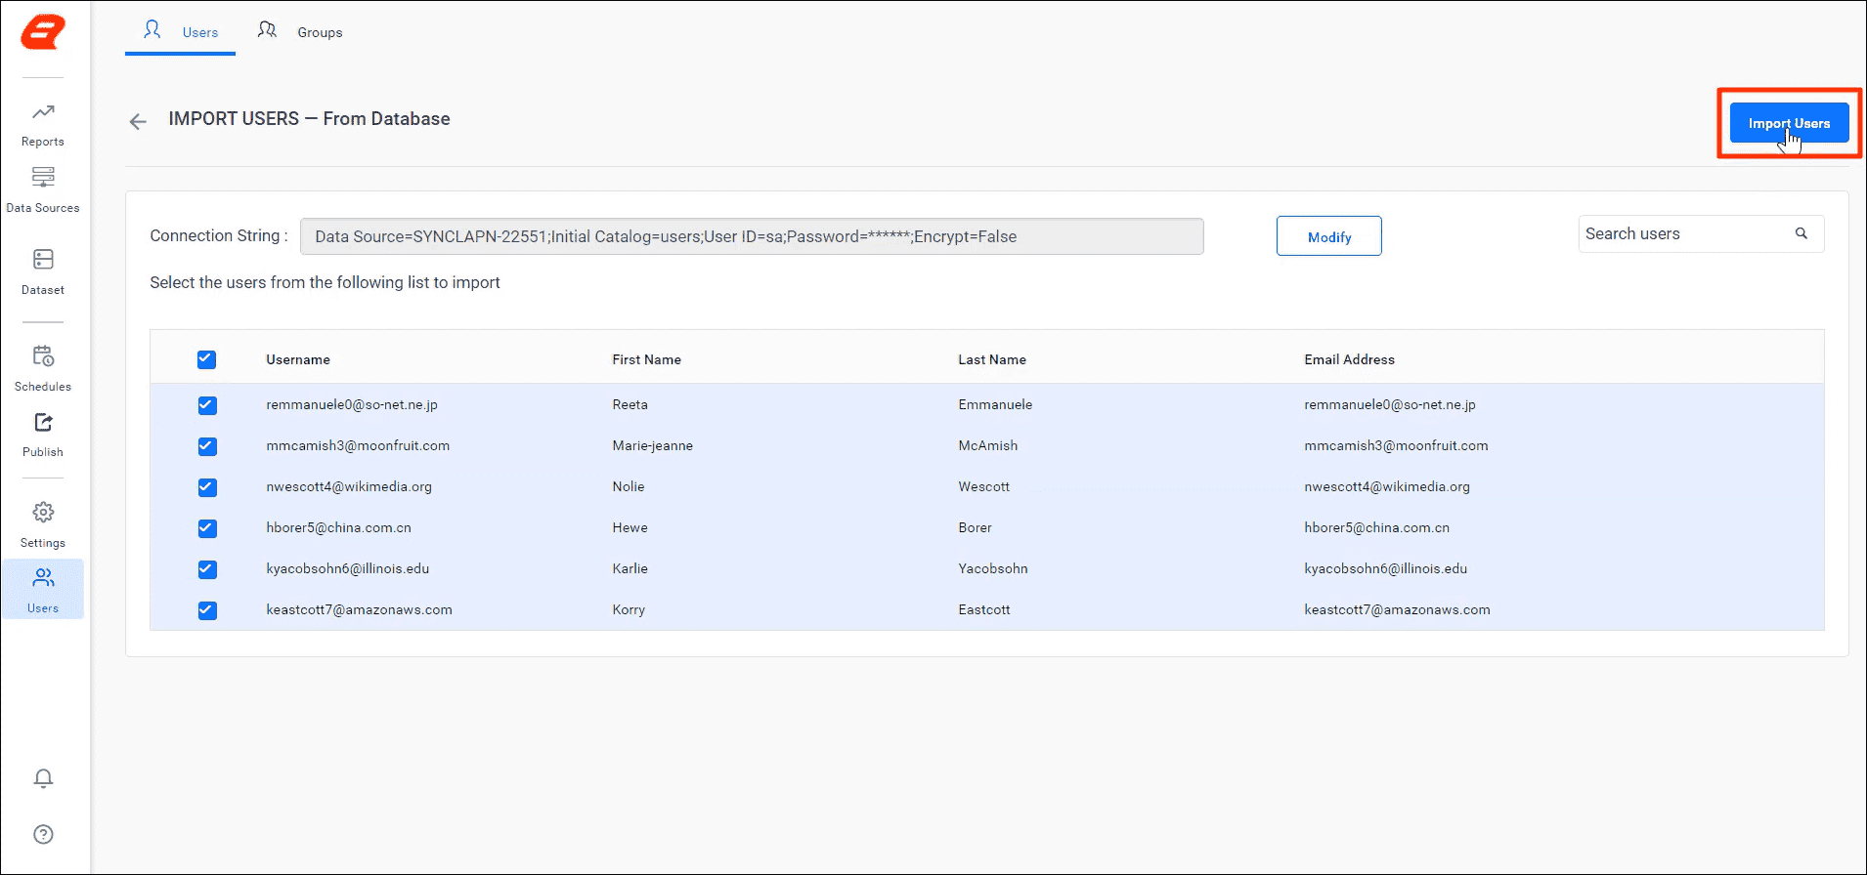Click the back arrow beside IMPORT USERS
Viewport: 1867px width, 875px height.
point(138,121)
